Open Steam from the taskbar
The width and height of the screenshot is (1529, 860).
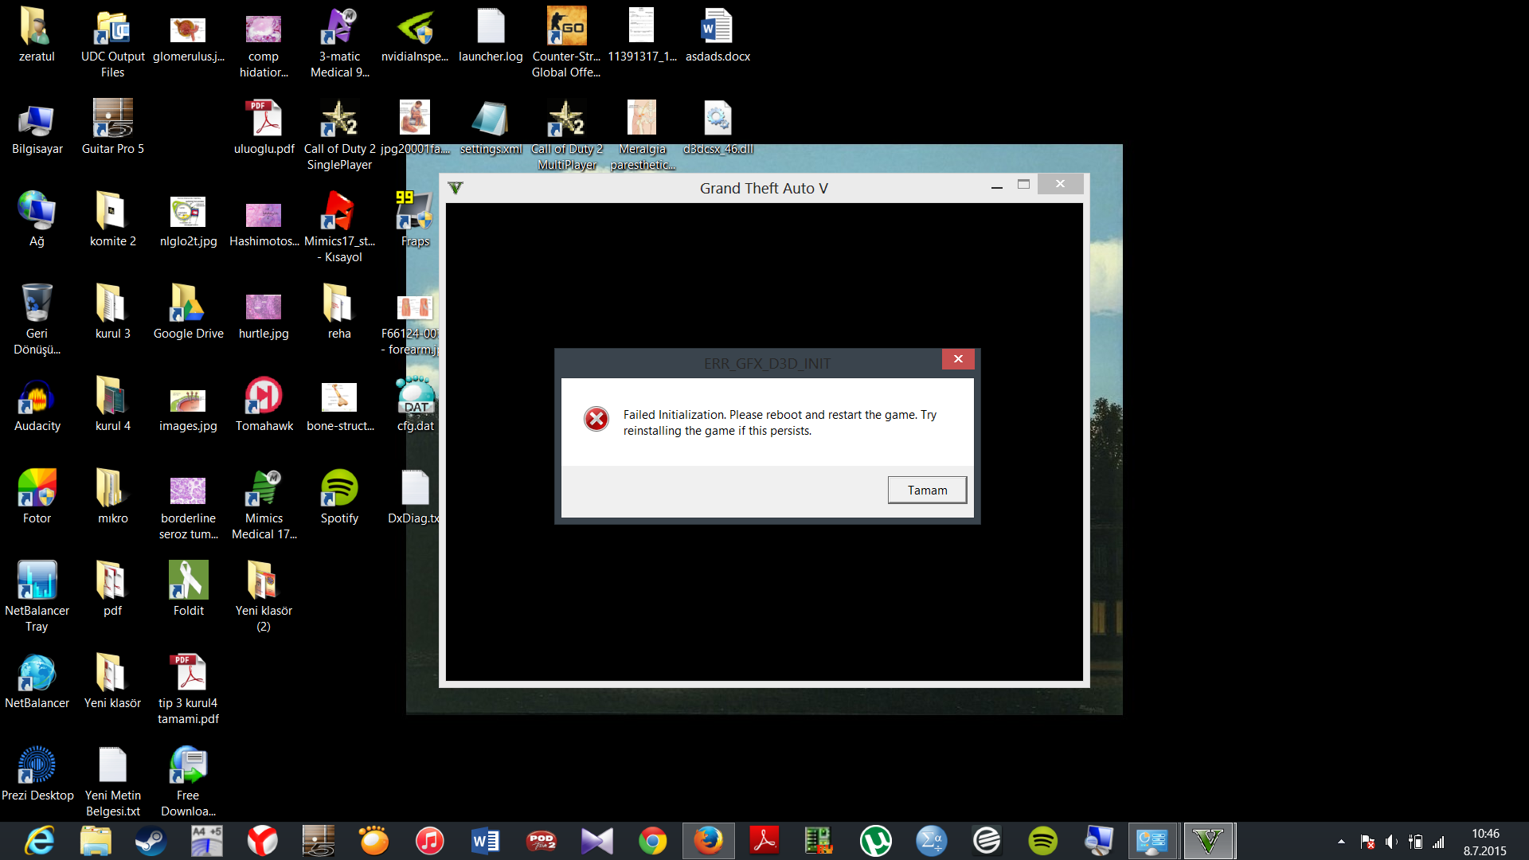(151, 841)
